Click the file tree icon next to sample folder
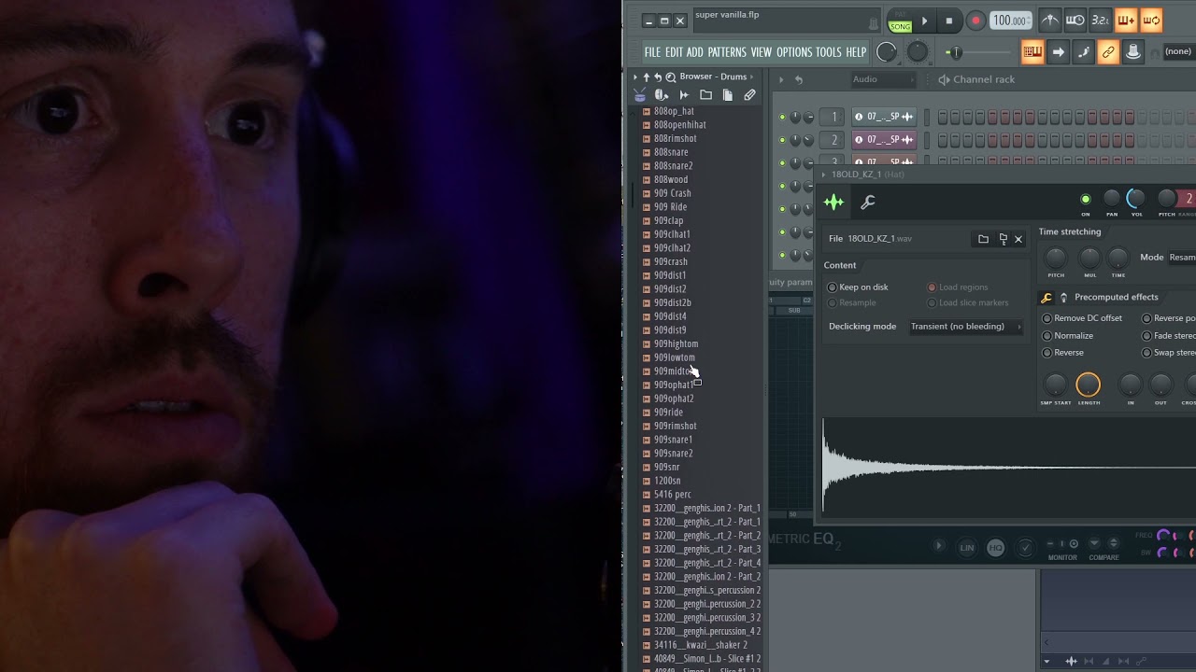 click(x=1003, y=239)
